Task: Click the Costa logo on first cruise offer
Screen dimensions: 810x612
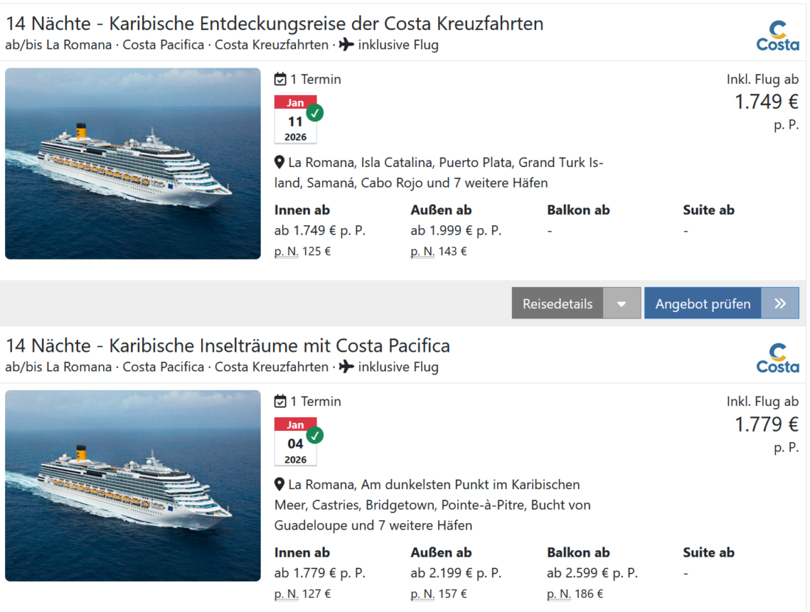Action: click(778, 36)
